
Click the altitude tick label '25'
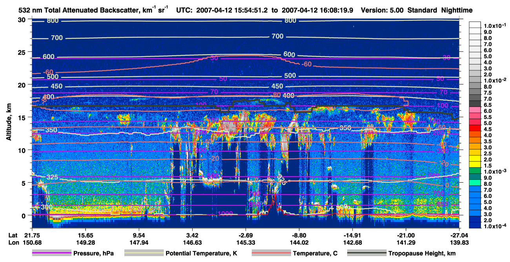point(22,52)
